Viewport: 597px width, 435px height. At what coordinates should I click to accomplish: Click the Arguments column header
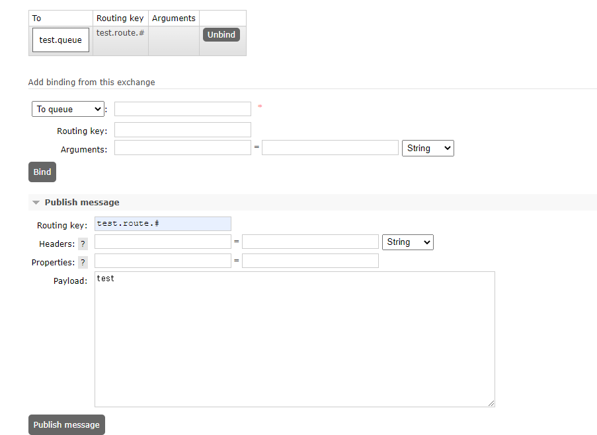coord(174,18)
